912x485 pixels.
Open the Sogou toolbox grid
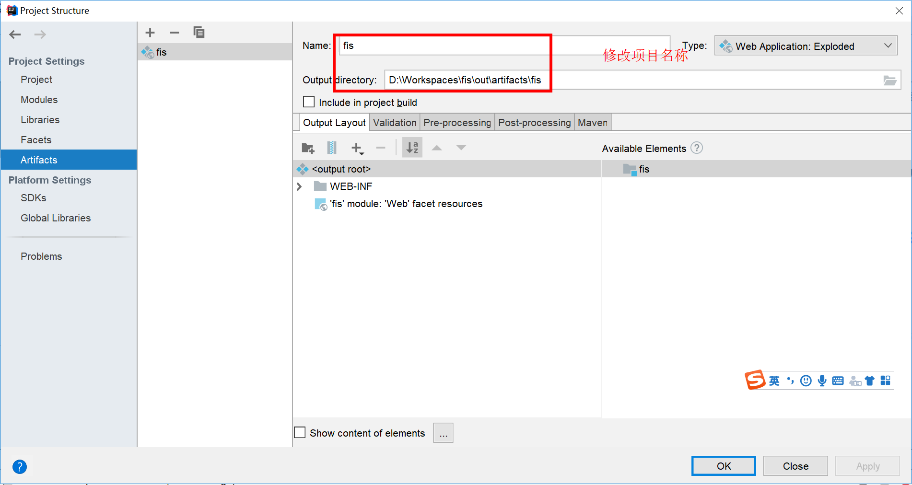coord(885,381)
